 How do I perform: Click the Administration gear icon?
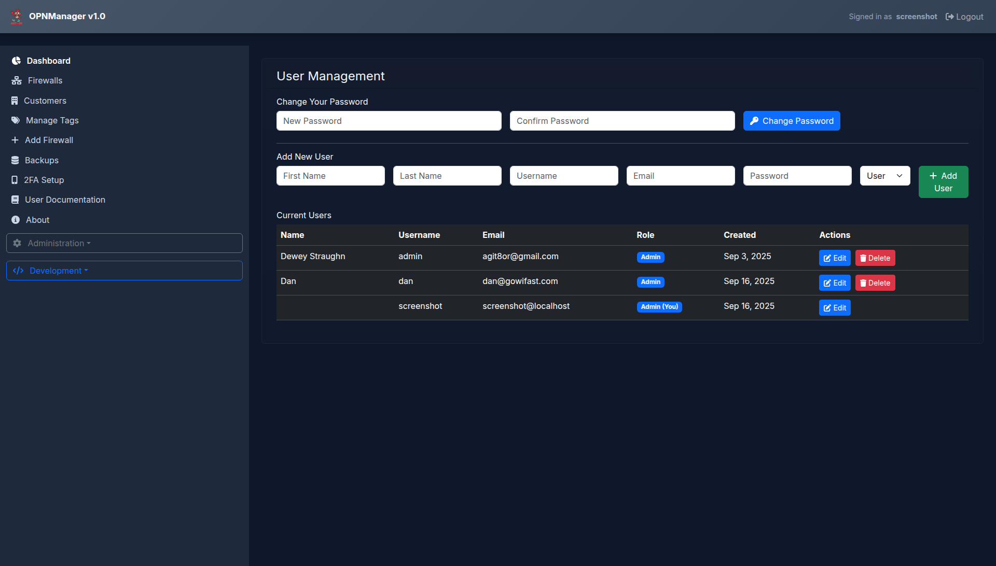click(x=17, y=243)
